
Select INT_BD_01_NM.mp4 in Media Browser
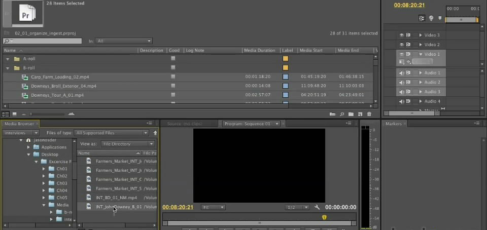[116, 198]
